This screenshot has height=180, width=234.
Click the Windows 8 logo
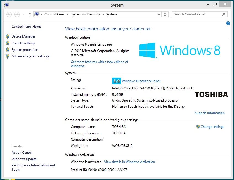[x=180, y=50]
